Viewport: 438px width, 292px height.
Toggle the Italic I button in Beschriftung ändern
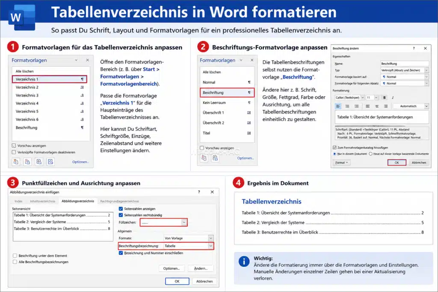coord(393,98)
